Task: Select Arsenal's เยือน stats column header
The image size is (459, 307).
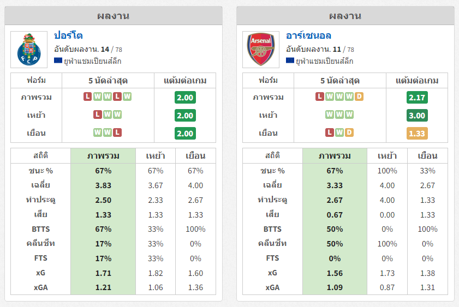Action: click(427, 156)
